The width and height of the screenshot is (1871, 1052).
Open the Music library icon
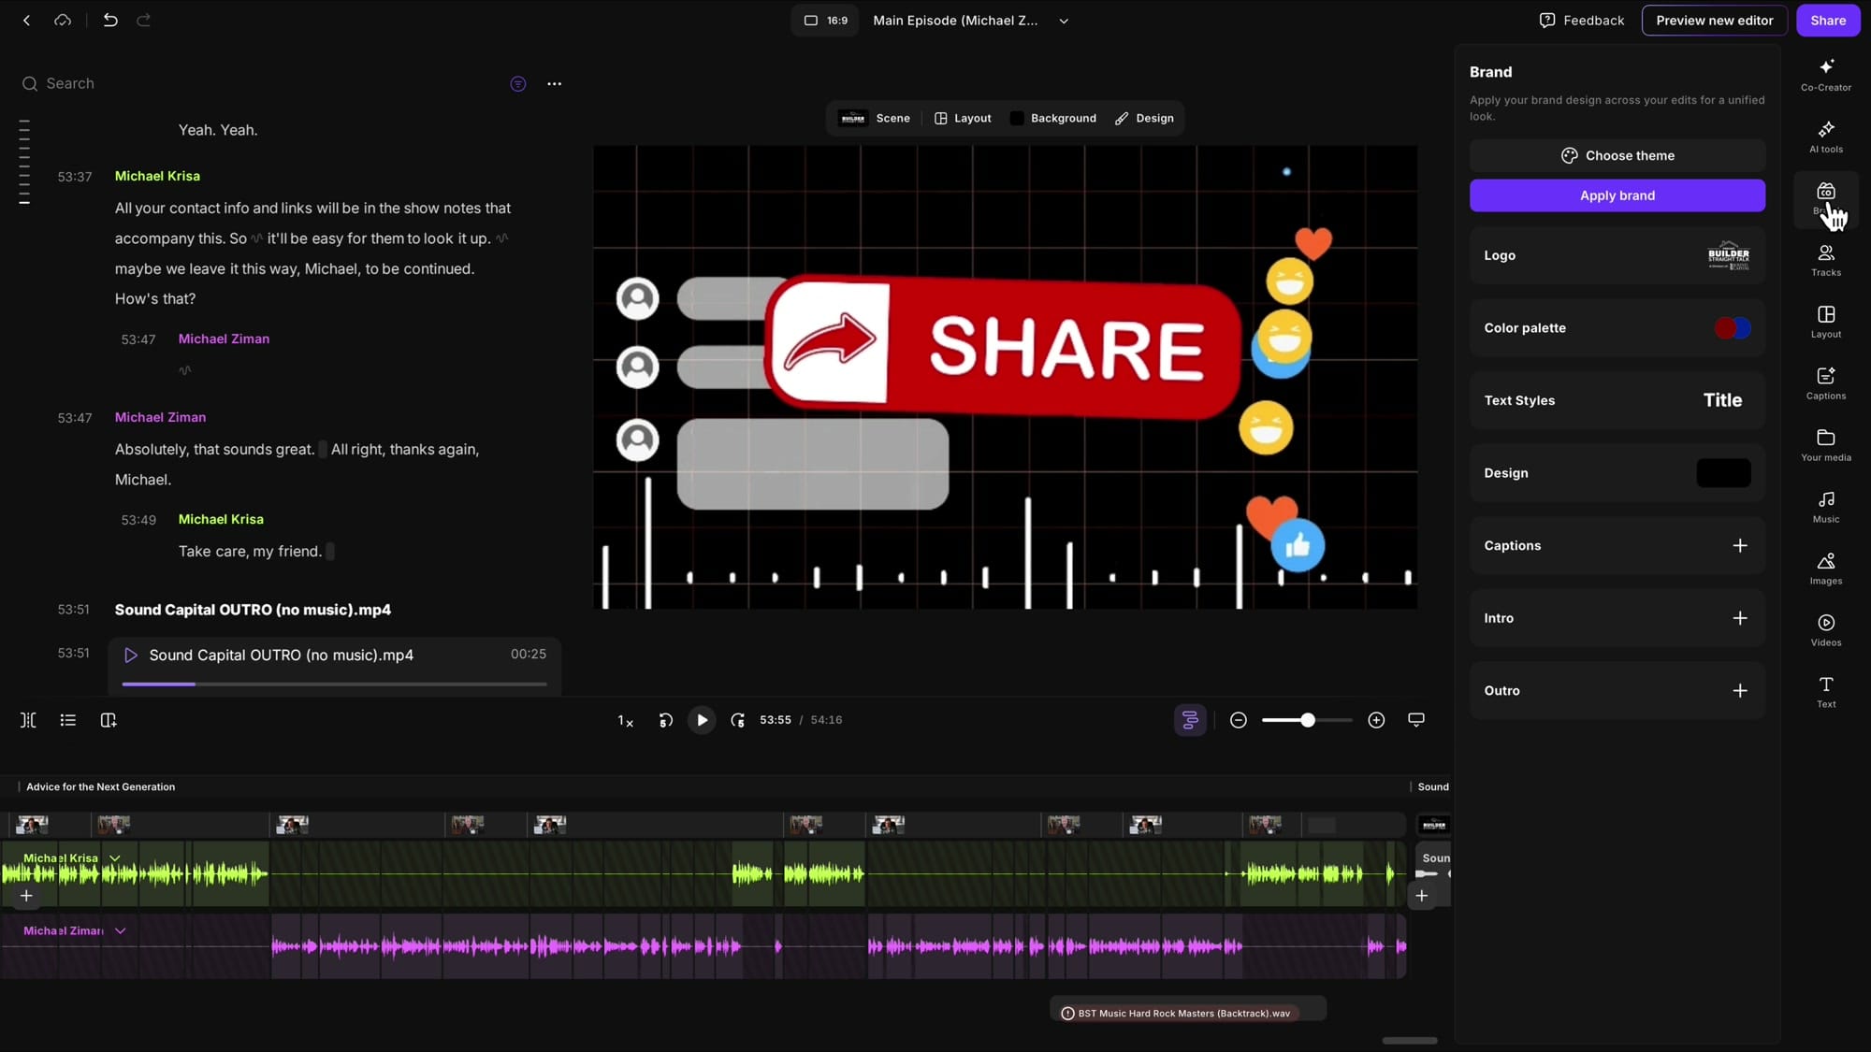pyautogui.click(x=1825, y=506)
